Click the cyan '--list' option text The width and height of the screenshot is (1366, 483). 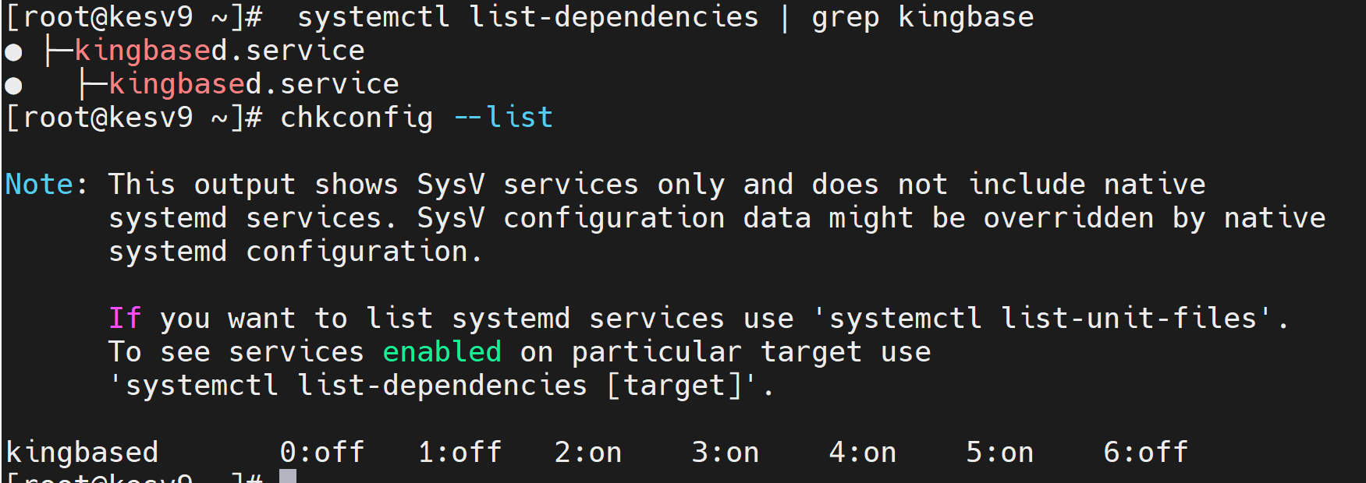pos(503,118)
